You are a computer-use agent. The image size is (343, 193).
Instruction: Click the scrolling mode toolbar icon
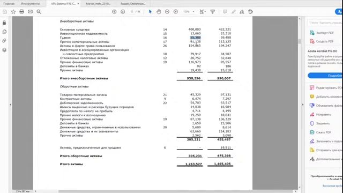(212, 12)
